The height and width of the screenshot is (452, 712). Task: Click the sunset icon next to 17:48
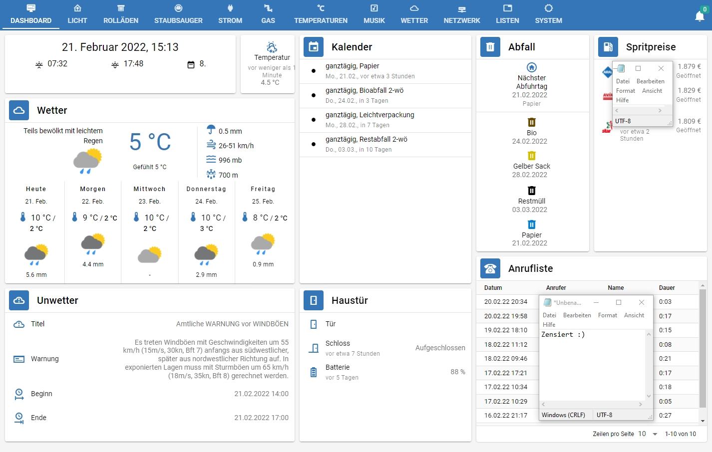pyautogui.click(x=115, y=65)
